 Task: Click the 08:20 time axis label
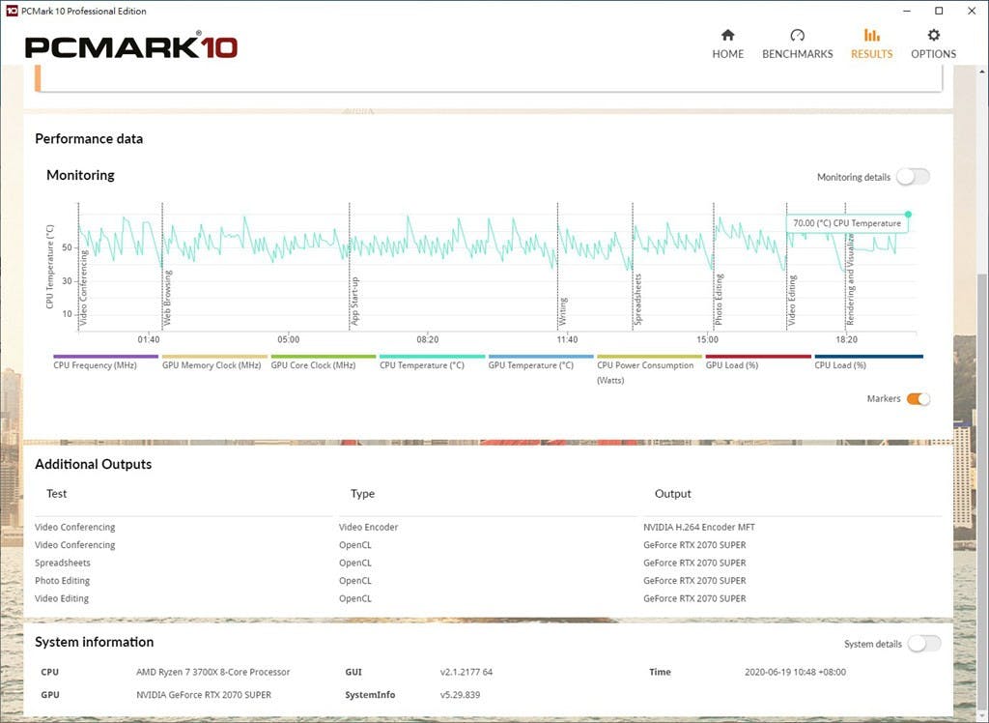pos(428,339)
